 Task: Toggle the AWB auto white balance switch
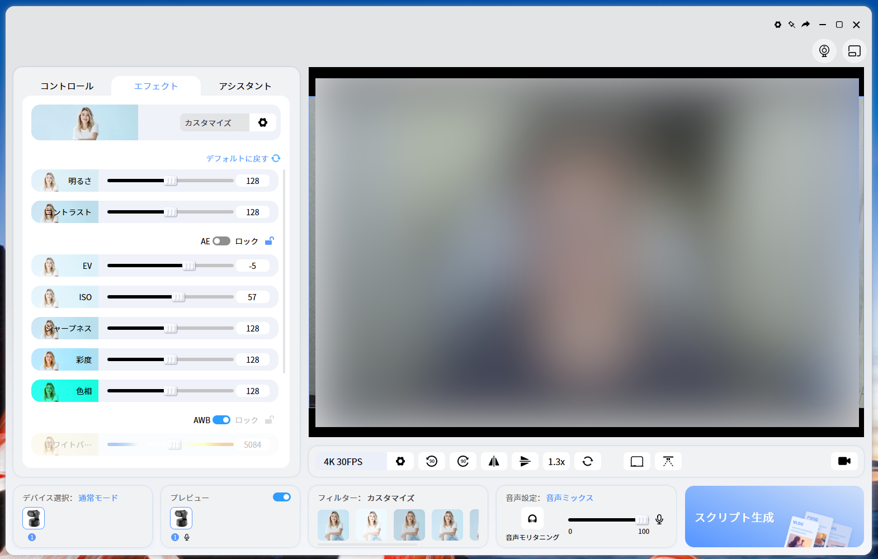pyautogui.click(x=221, y=420)
